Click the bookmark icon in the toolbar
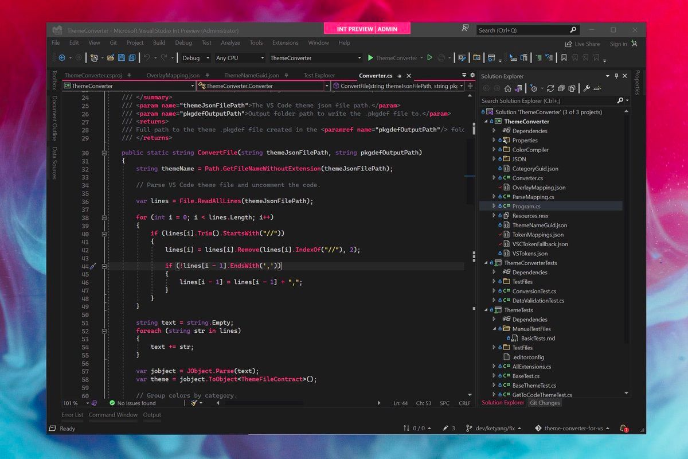 [x=564, y=58]
